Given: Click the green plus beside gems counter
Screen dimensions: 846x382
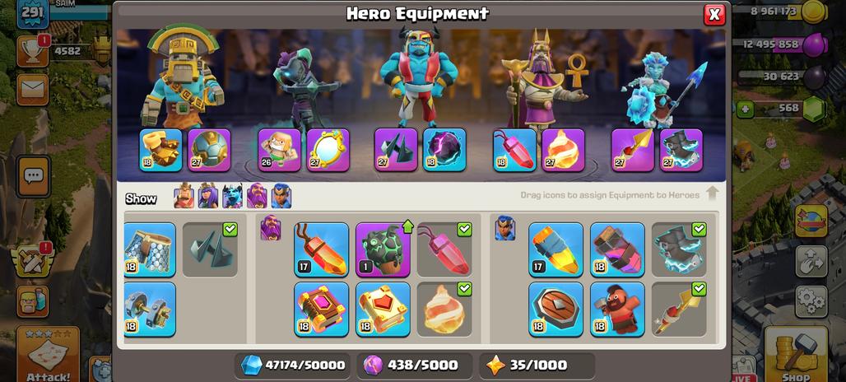Looking at the screenshot, I should tap(745, 109).
